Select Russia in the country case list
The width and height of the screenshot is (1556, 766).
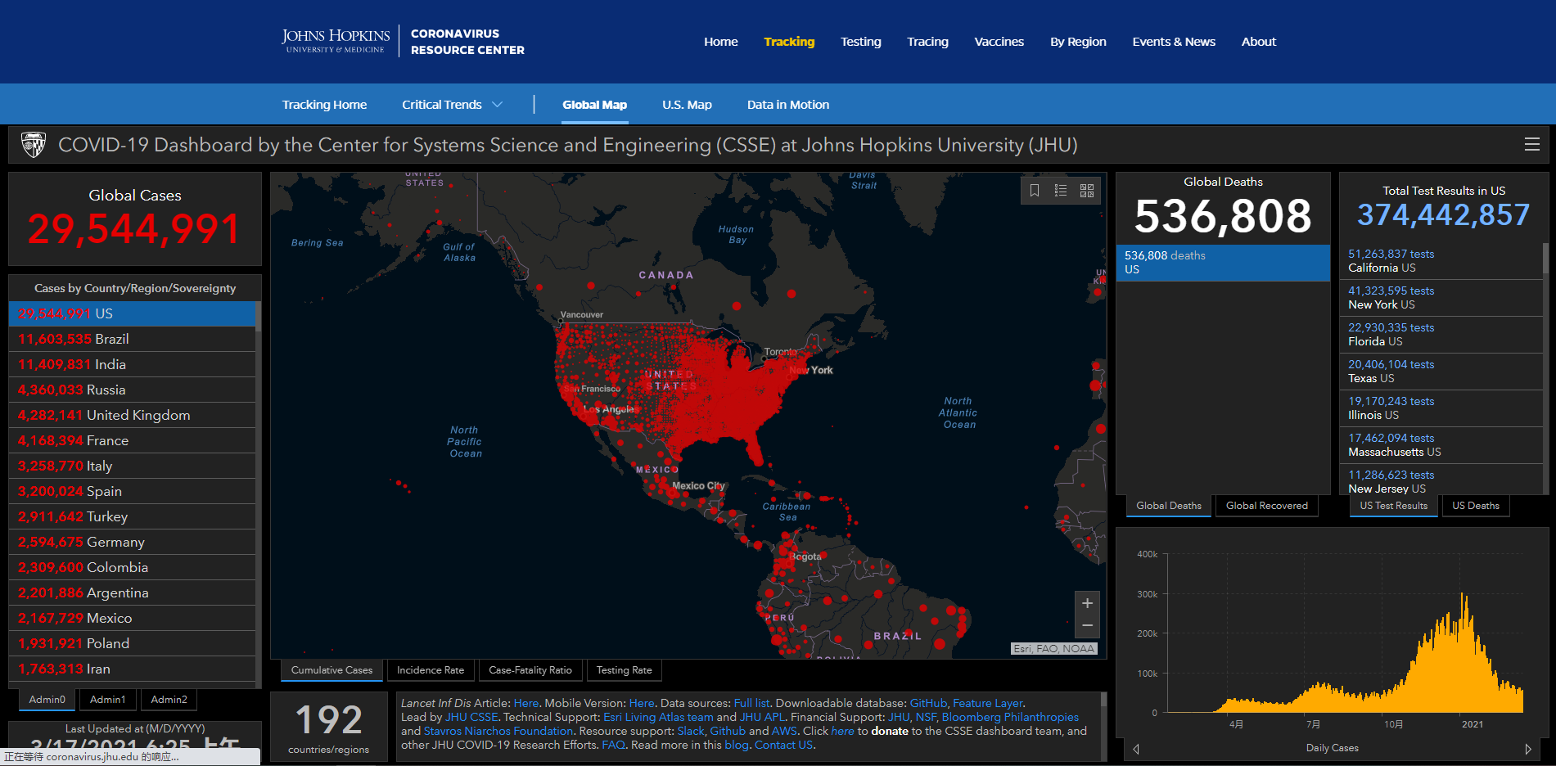pos(132,390)
